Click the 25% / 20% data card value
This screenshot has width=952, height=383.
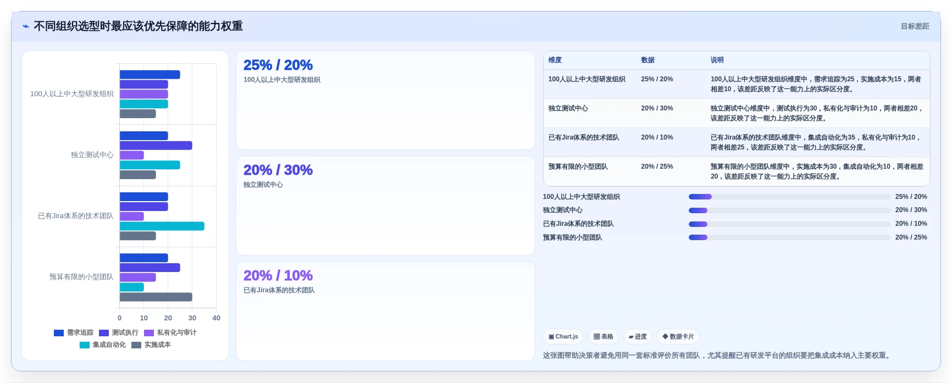pyautogui.click(x=278, y=65)
